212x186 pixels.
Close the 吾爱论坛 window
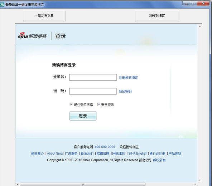(x=203, y=3)
